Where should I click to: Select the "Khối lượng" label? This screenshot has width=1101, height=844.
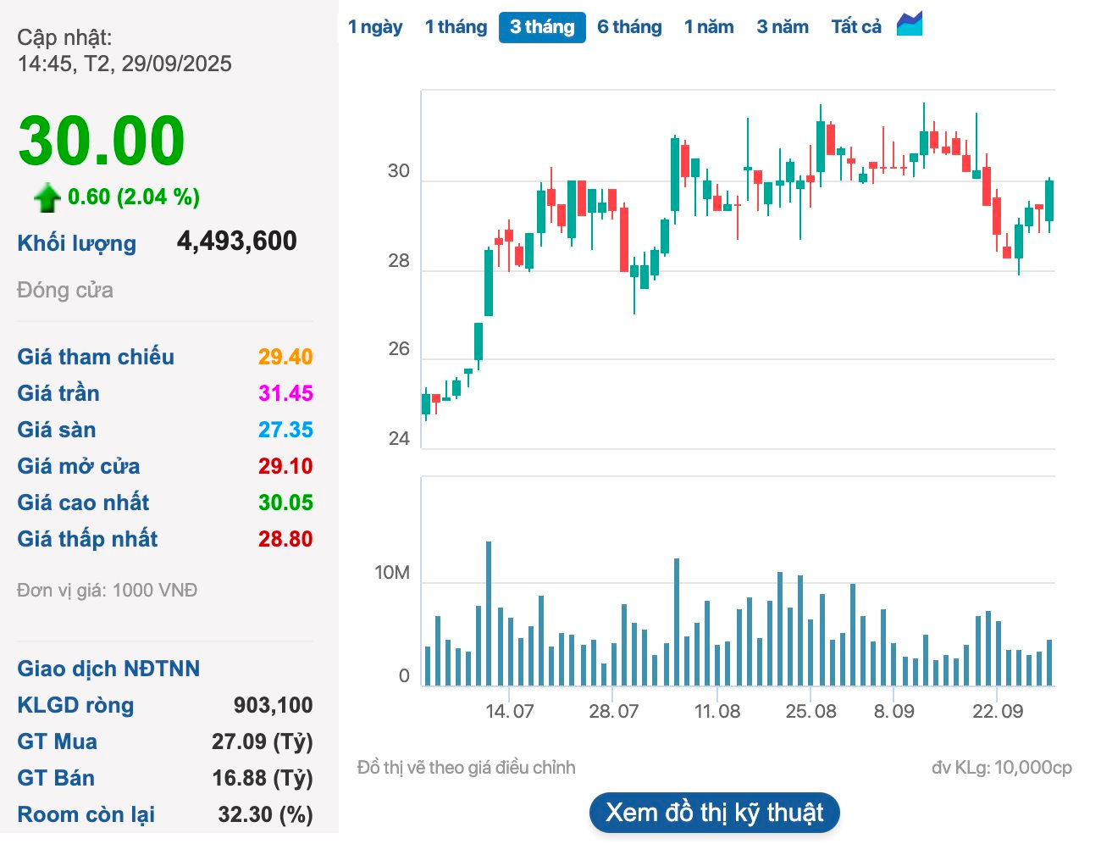coord(76,242)
